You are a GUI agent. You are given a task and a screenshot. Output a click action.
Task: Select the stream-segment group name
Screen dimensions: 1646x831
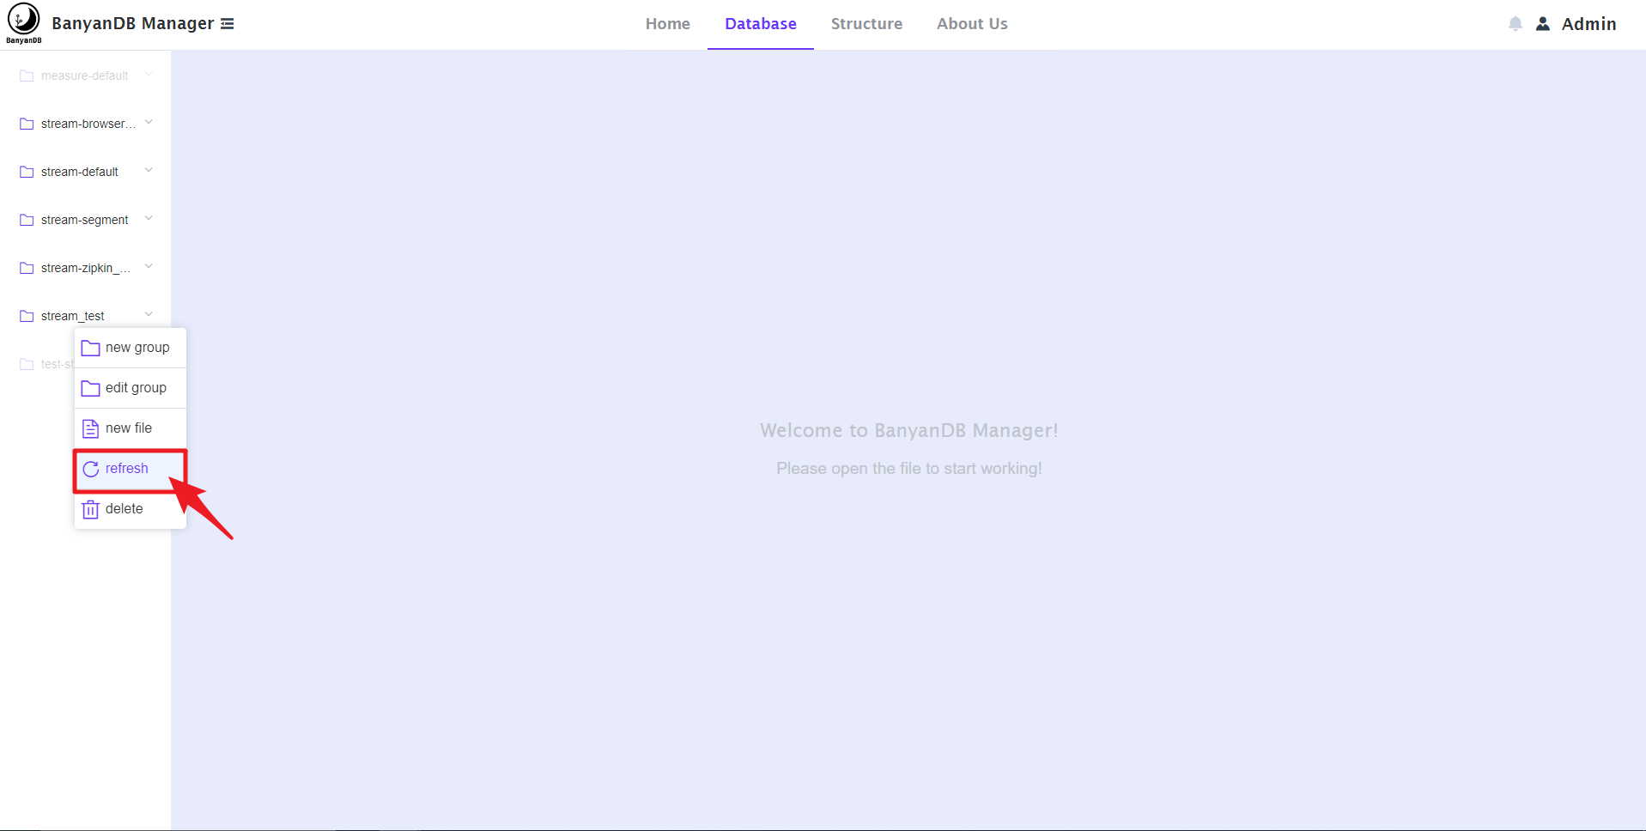(x=85, y=220)
